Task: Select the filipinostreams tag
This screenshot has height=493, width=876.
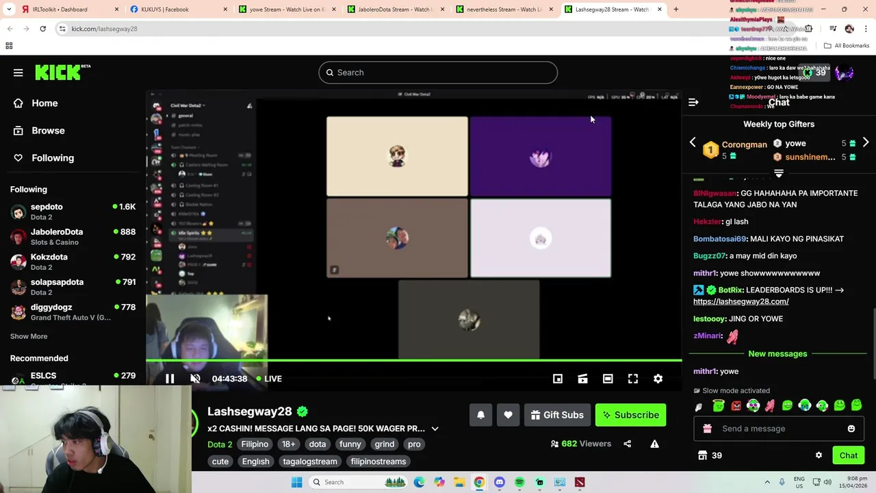Action: tap(378, 462)
